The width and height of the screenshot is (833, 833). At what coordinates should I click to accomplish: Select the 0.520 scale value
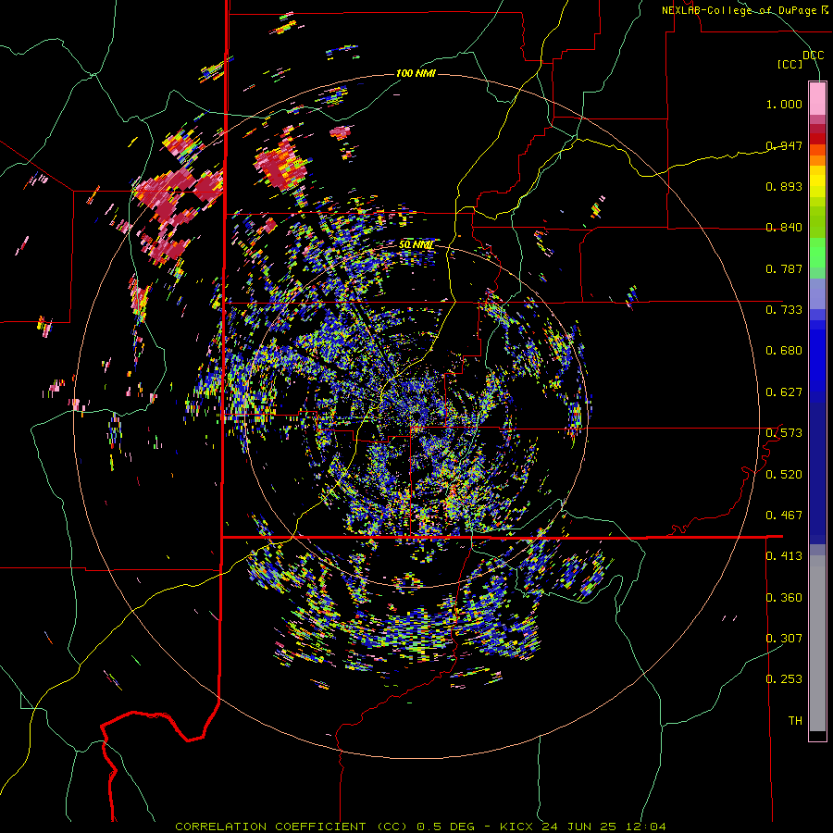[784, 474]
